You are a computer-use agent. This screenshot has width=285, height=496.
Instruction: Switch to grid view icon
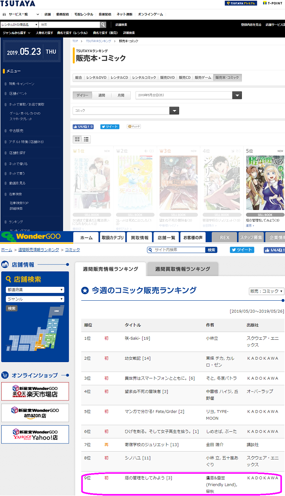pyautogui.click(x=77, y=139)
